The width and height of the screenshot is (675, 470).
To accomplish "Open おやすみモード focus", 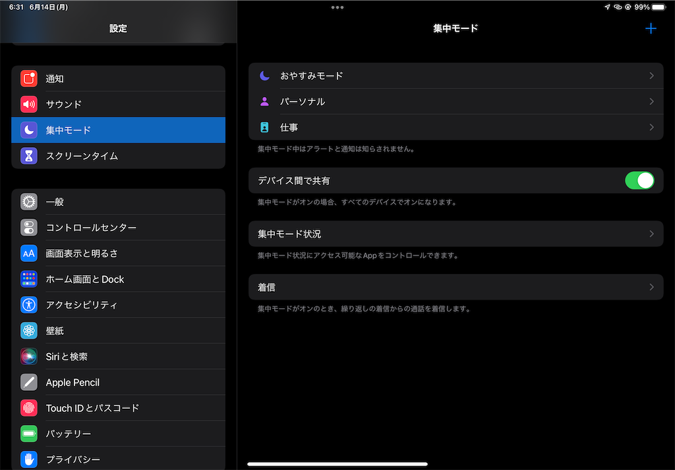I will pyautogui.click(x=456, y=76).
